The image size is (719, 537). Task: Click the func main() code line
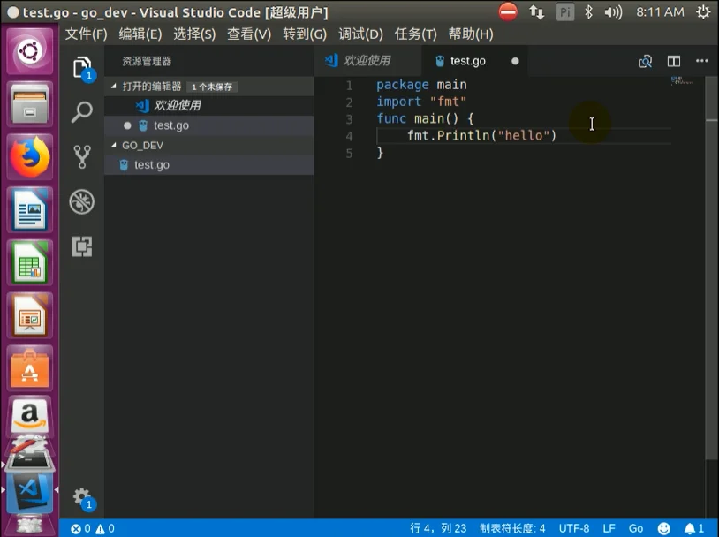[425, 118]
